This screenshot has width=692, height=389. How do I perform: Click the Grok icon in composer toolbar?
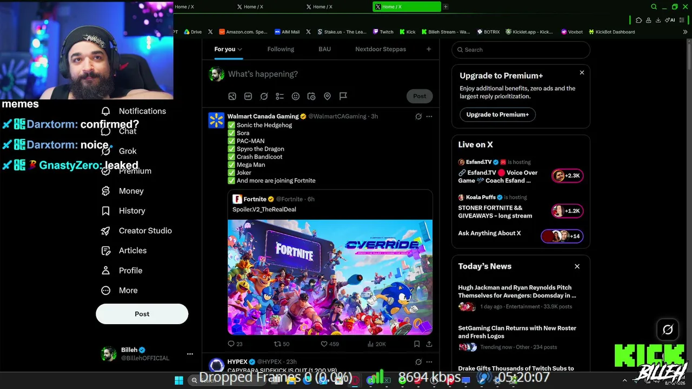[264, 96]
